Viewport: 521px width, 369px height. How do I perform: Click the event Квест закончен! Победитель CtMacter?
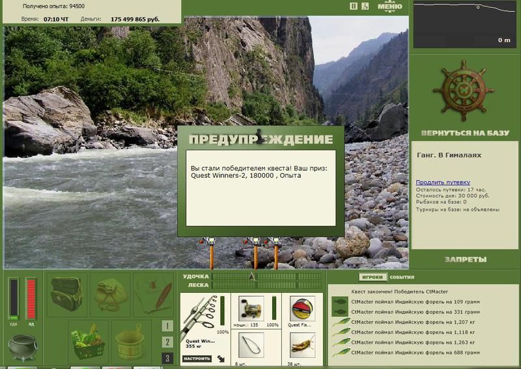pyautogui.click(x=399, y=292)
